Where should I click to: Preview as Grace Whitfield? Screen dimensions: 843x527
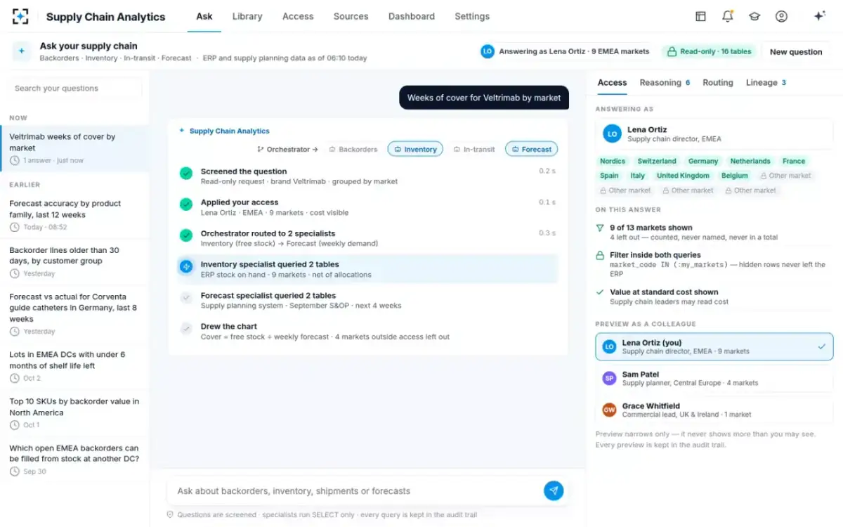point(714,410)
